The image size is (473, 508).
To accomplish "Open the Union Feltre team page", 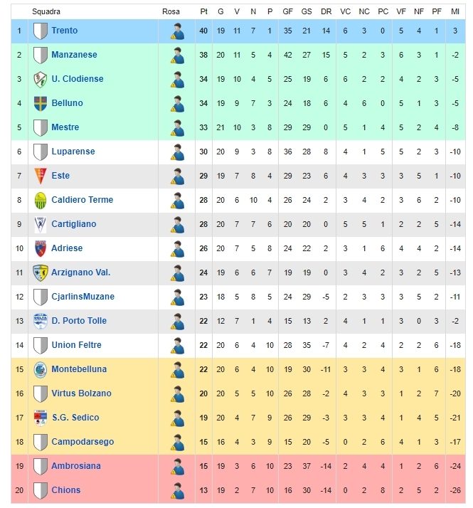I will (x=76, y=344).
